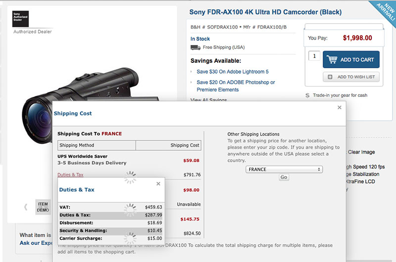The width and height of the screenshot is (396, 262).
Task: Close the Duties & Tax popup
Action: (158, 183)
